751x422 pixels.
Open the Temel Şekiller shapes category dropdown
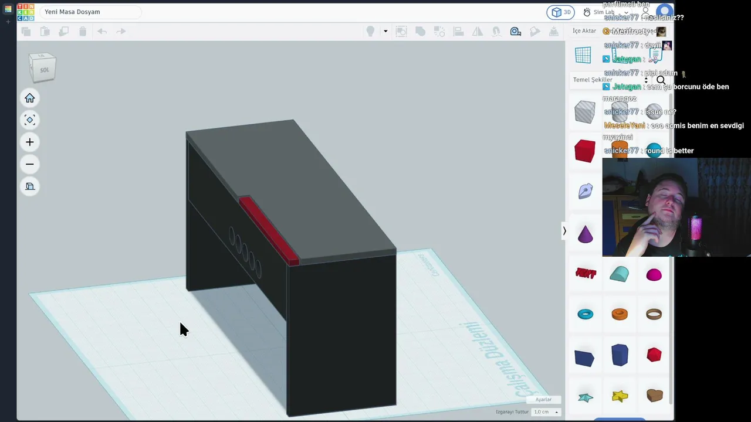point(611,80)
